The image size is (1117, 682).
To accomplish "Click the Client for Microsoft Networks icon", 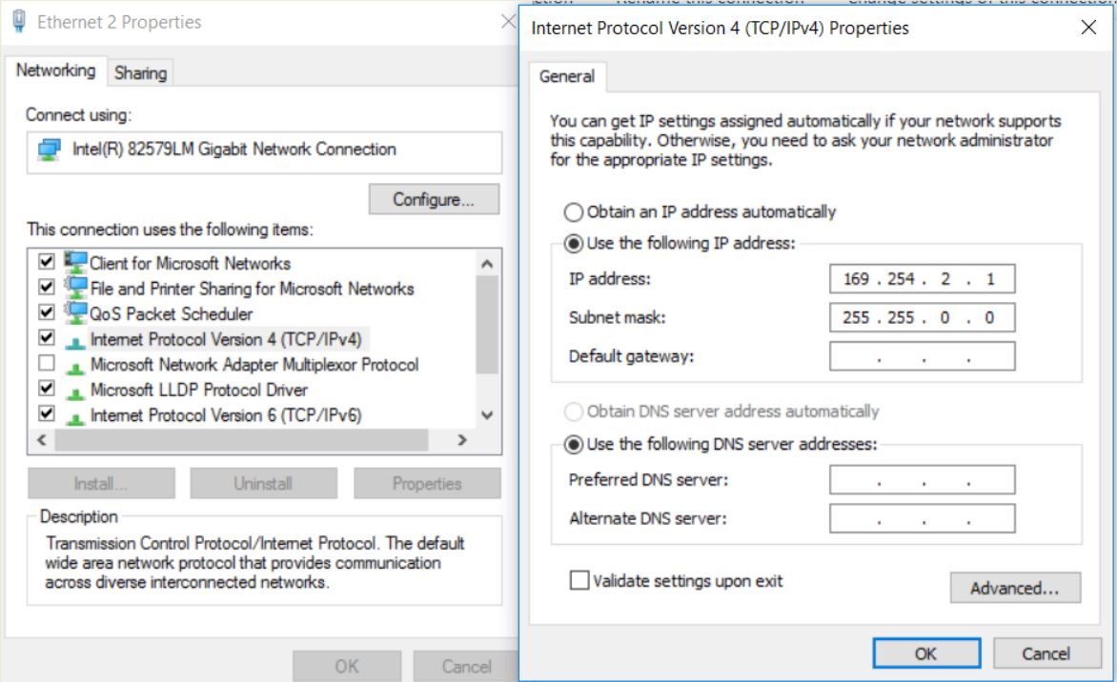I will click(x=75, y=262).
